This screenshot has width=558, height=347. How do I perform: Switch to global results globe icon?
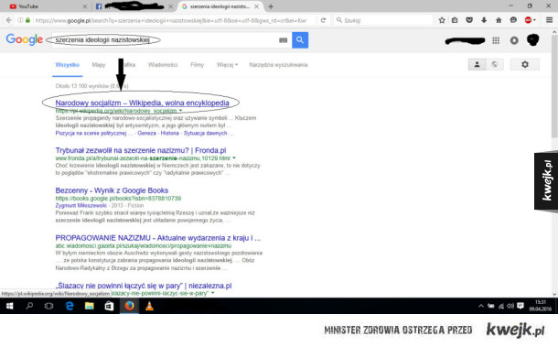tap(495, 64)
